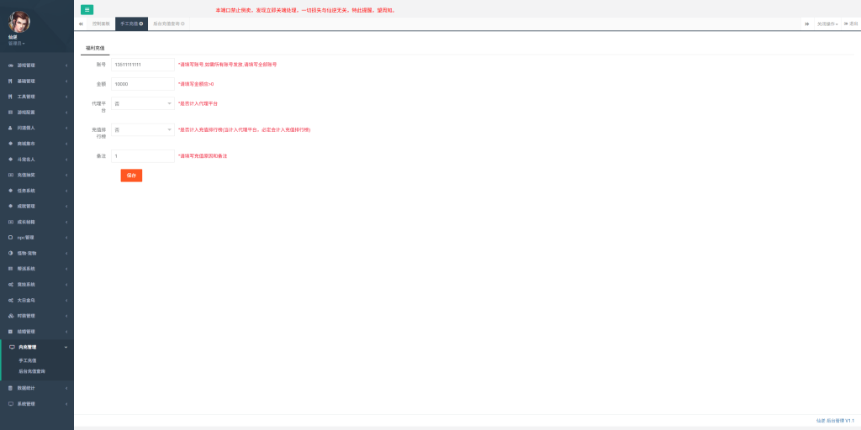The width and height of the screenshot is (861, 430).
Task: Open 后台充值查询 in the sidebar submenu
Action: (x=32, y=370)
